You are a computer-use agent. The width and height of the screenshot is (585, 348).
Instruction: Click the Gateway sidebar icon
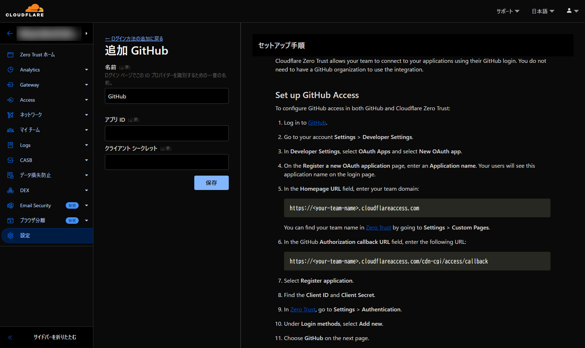click(10, 85)
